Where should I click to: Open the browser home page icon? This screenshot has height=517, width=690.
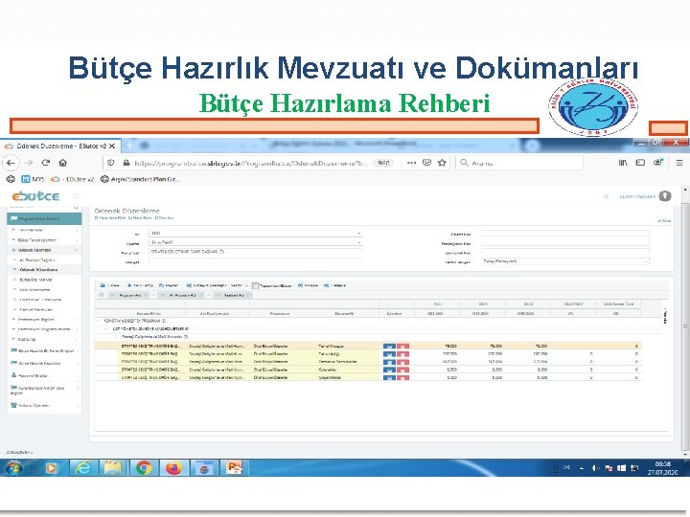[x=63, y=163]
